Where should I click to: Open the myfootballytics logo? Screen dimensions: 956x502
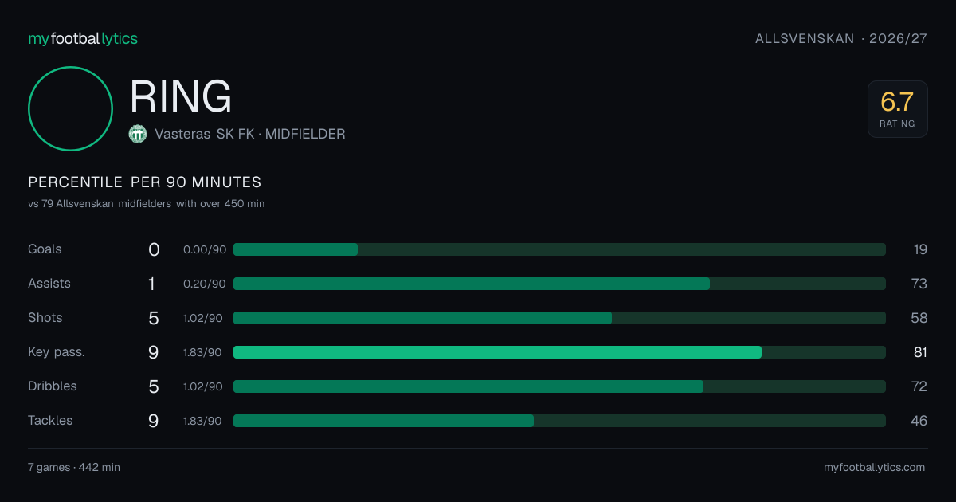click(x=83, y=38)
